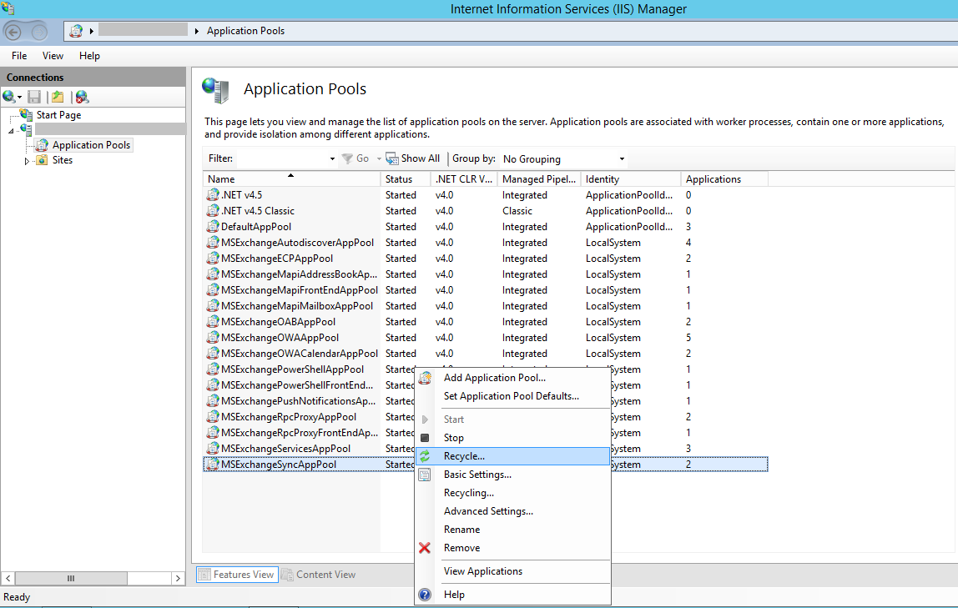This screenshot has width=958, height=608.
Task: Click the Show All filter icon
Action: pyautogui.click(x=392, y=158)
